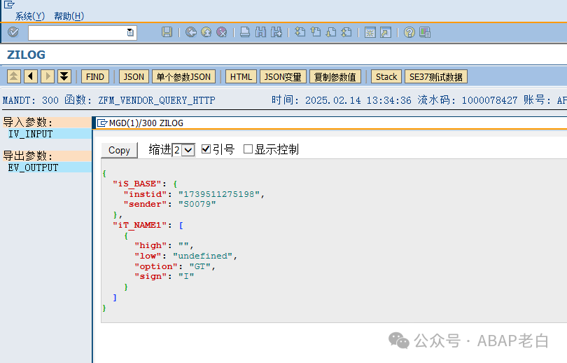Click the Help question mark icon
Screen dimensions: 567x363
click(x=409, y=32)
